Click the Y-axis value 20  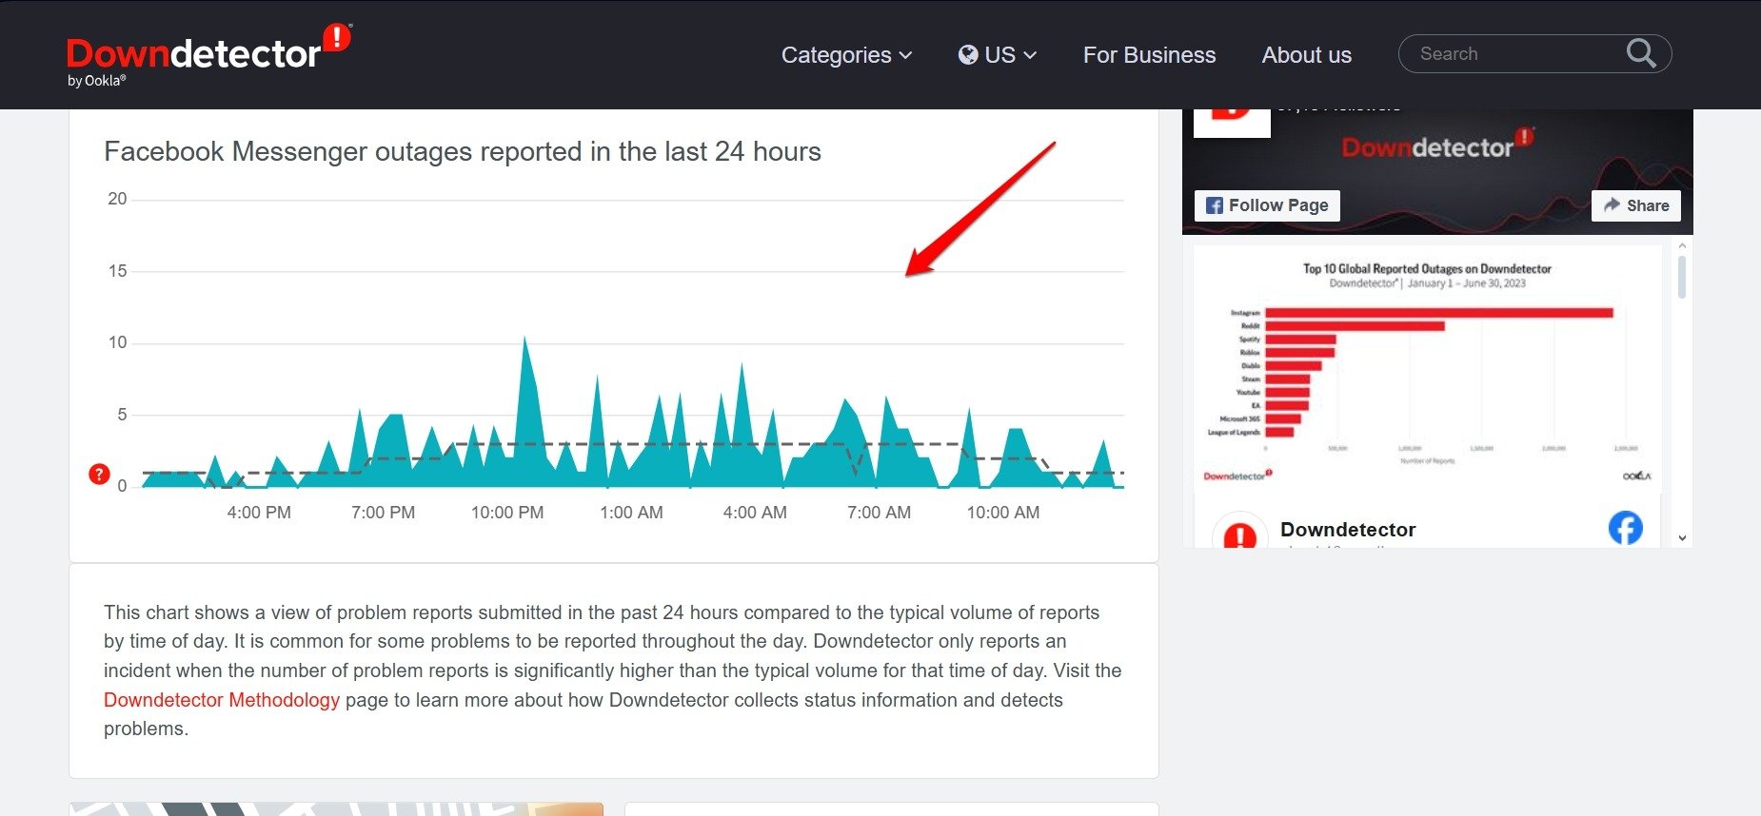tap(117, 199)
